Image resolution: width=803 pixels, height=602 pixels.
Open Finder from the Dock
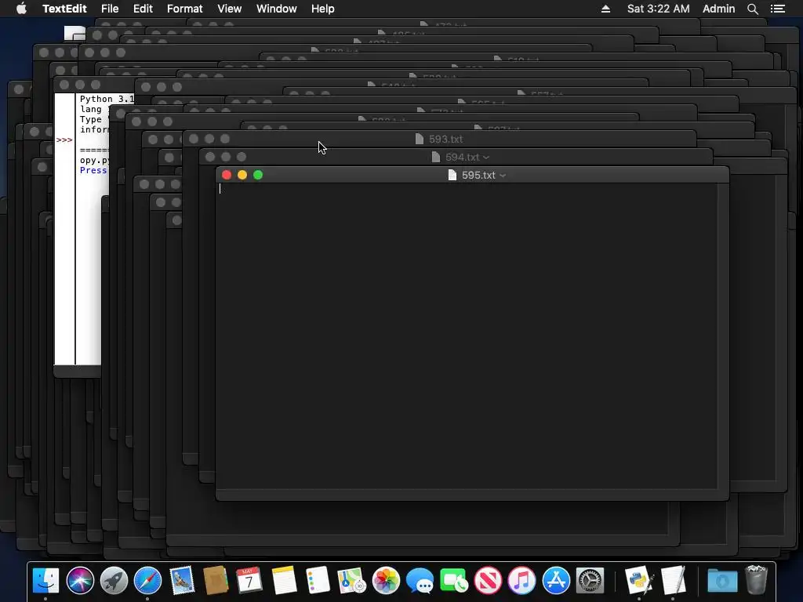(x=45, y=581)
